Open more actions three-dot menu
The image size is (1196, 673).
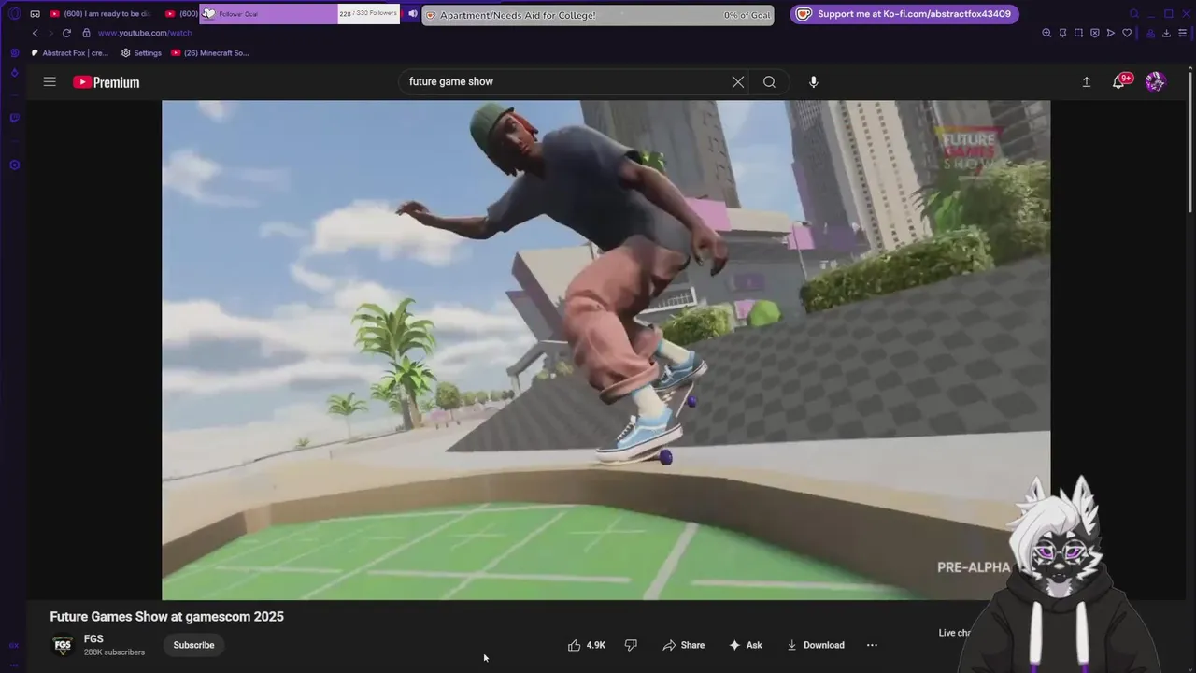point(872,645)
